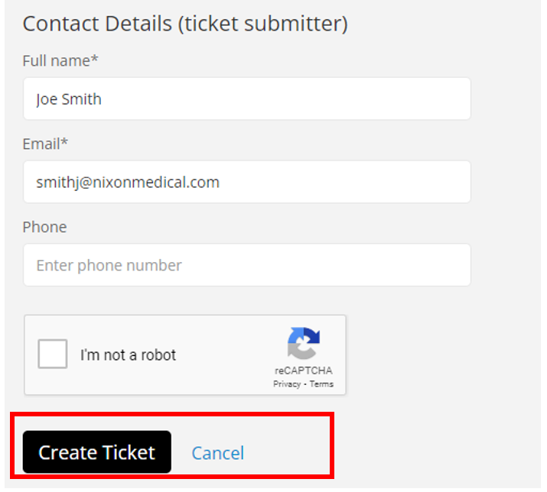Click the reCAPTCHA logo icon
Viewport: 547px width, 492px height.
(304, 344)
